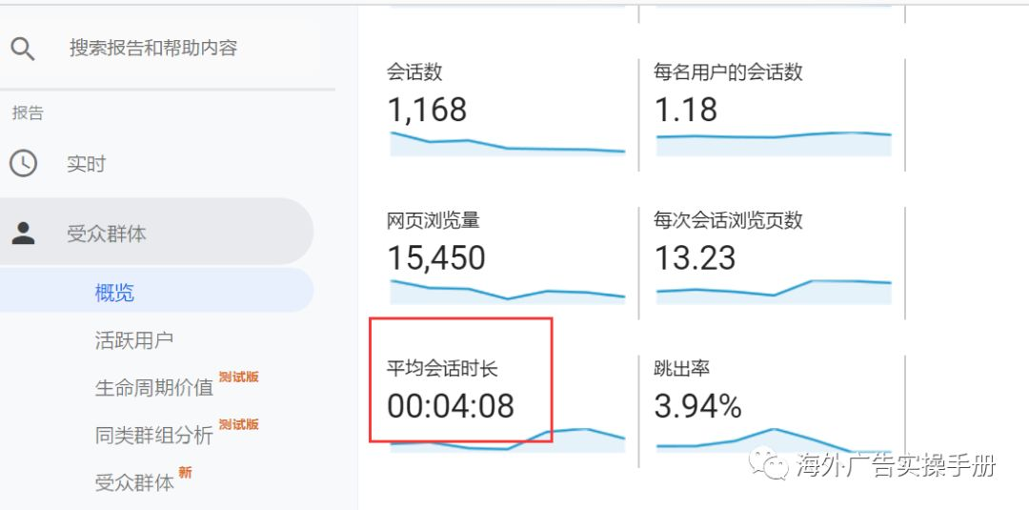The width and height of the screenshot is (1029, 510).
Task: Click the clock icon beside 实时
Action: point(23,164)
